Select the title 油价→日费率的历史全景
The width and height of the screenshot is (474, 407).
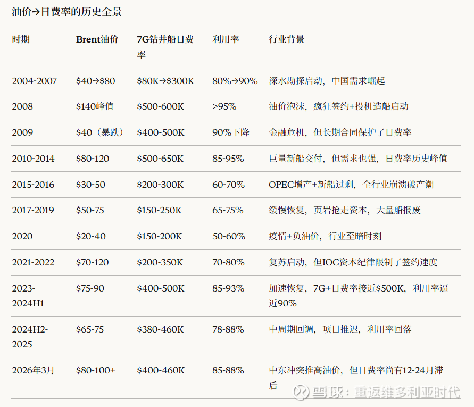pyautogui.click(x=66, y=12)
